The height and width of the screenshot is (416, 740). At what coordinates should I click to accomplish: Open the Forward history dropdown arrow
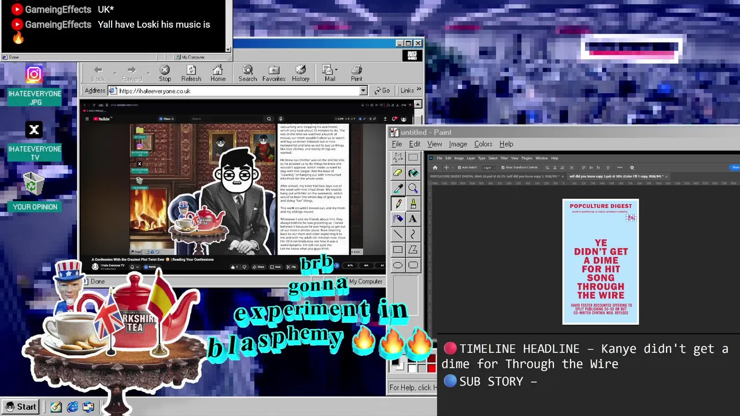[148, 73]
